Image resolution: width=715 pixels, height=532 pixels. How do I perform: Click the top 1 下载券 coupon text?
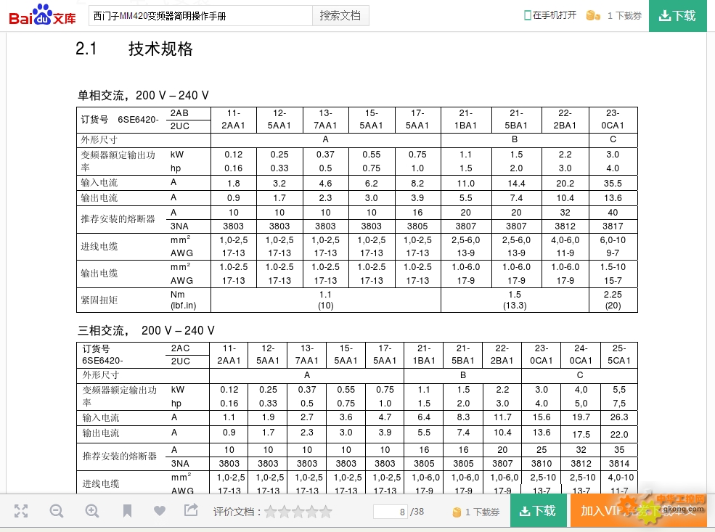(624, 16)
